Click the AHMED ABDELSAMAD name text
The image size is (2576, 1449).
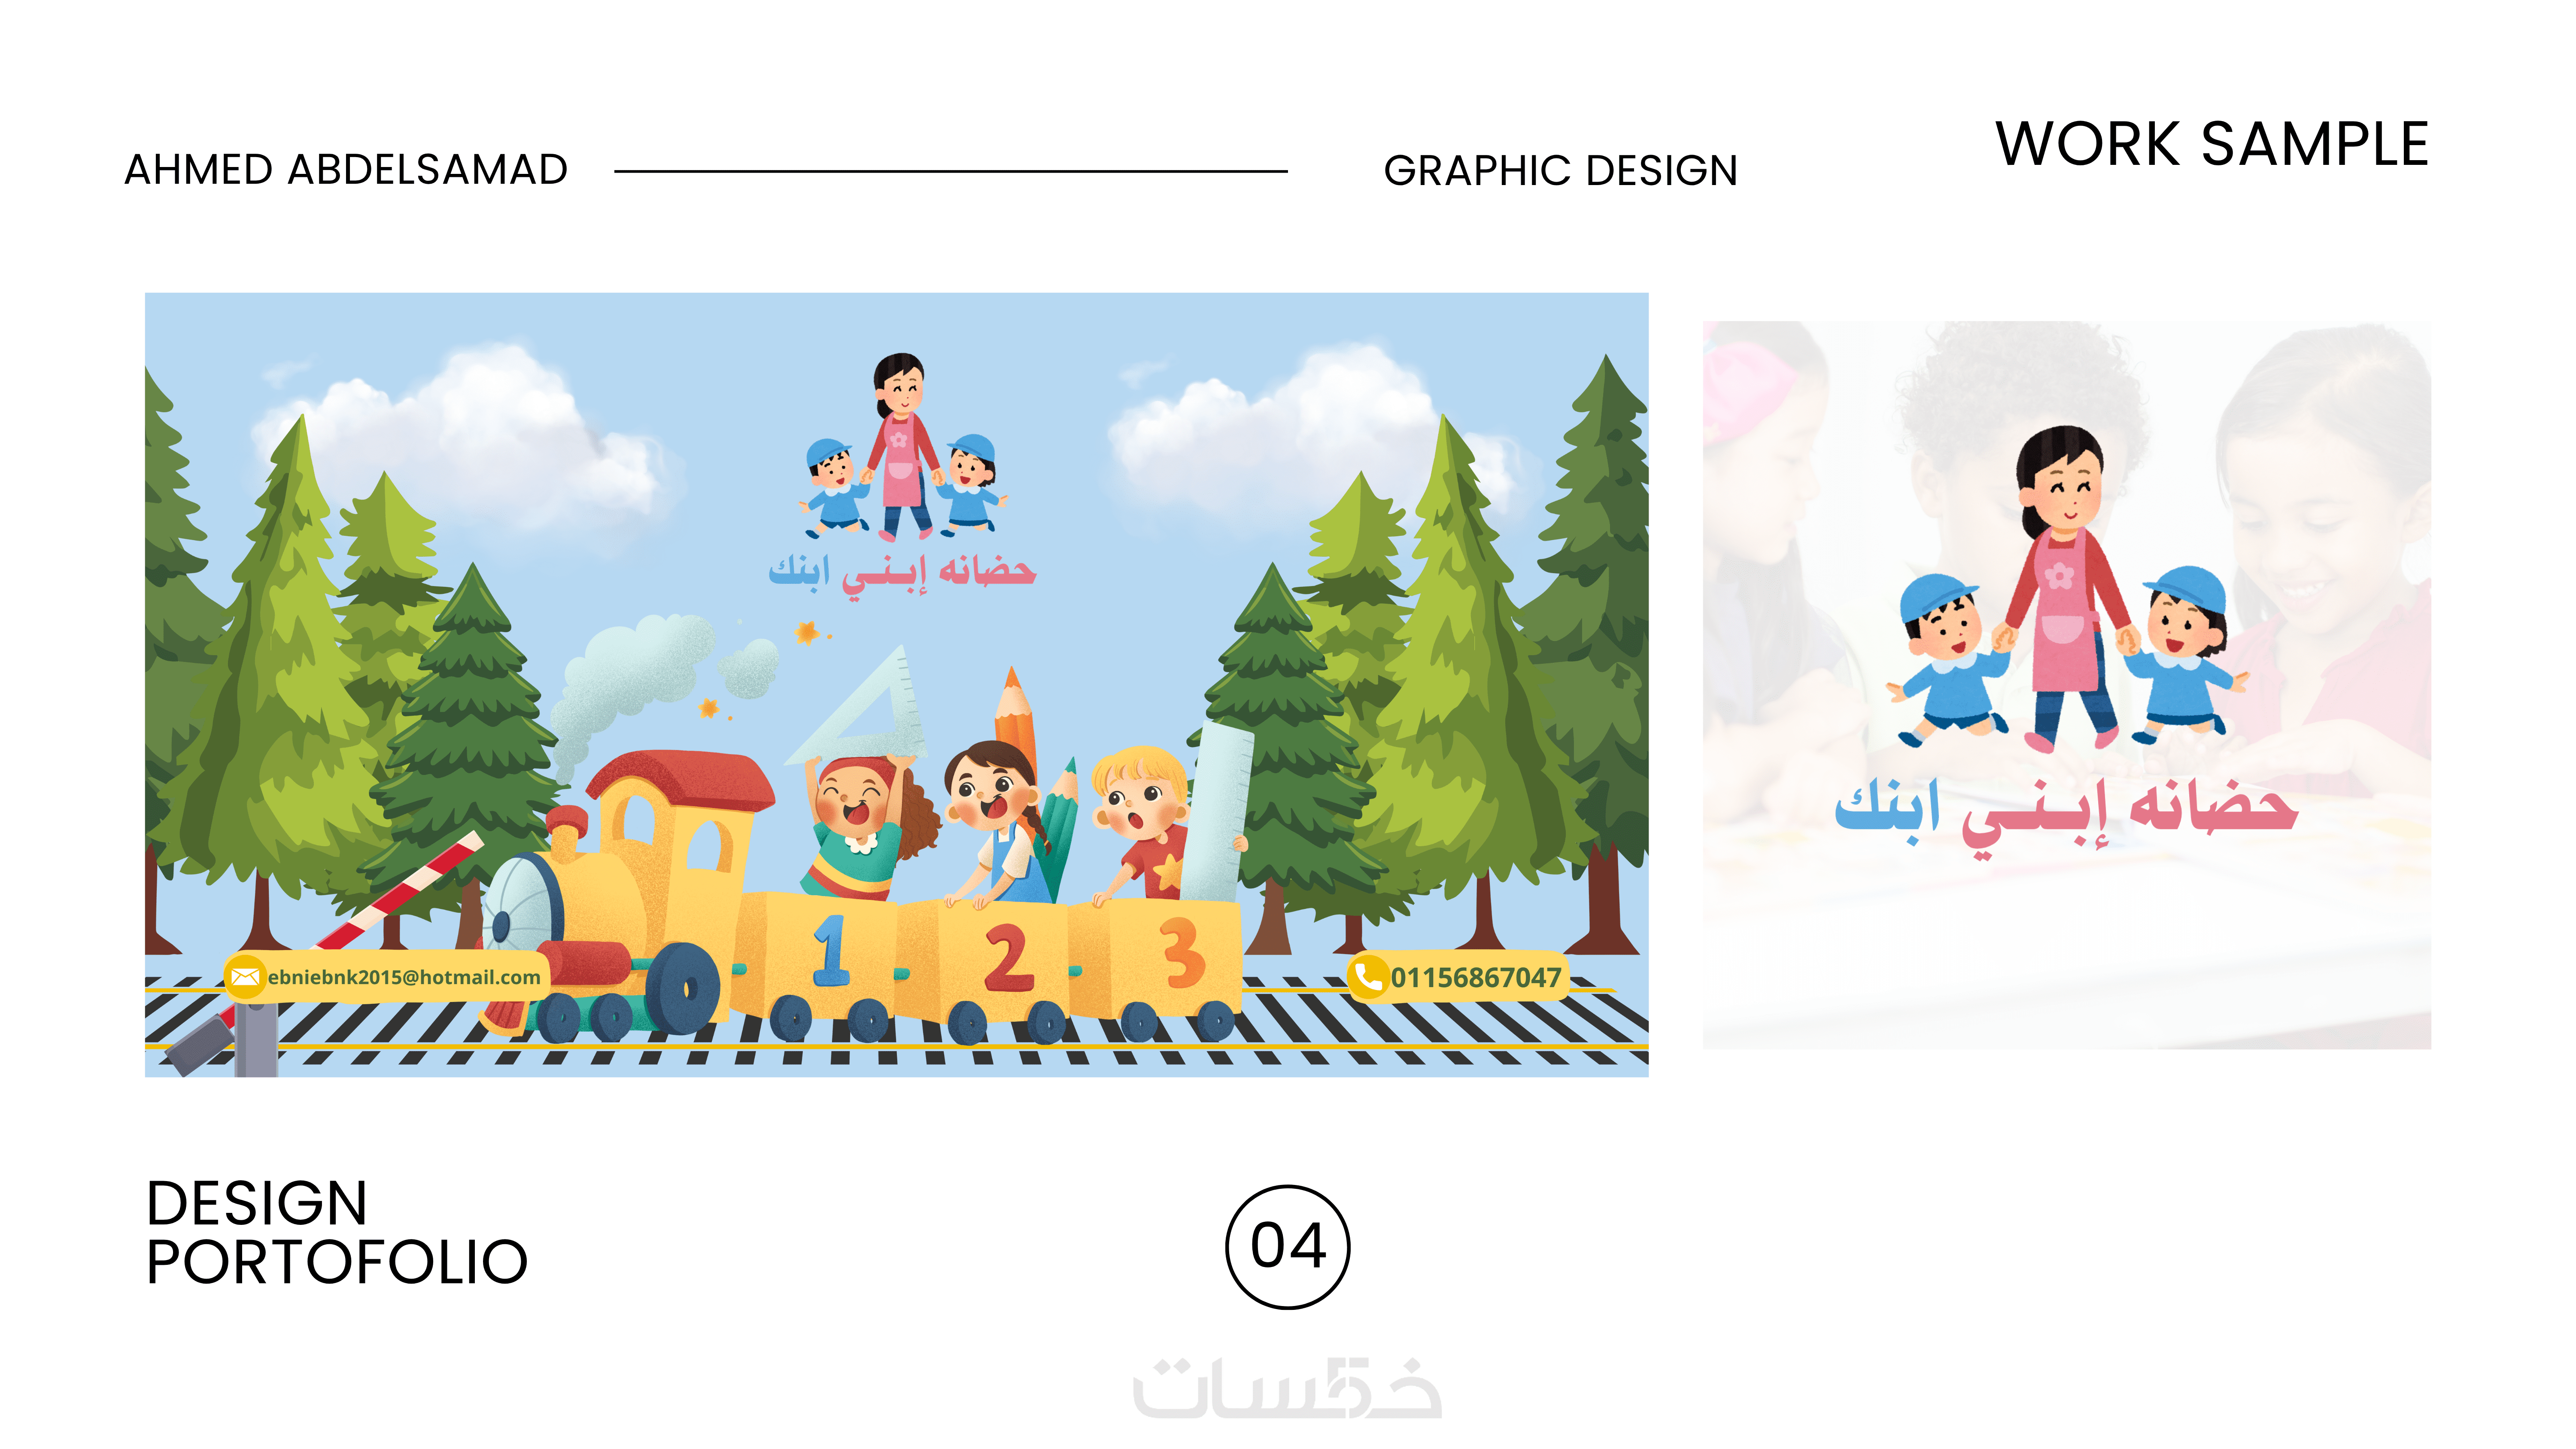346,169
